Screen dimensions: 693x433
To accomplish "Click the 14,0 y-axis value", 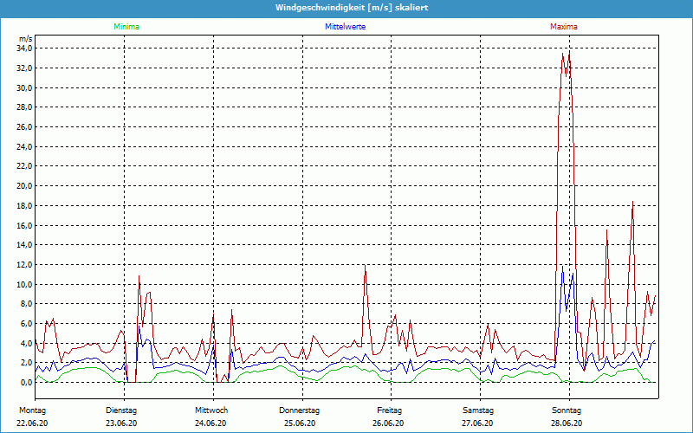I will tap(25, 245).
